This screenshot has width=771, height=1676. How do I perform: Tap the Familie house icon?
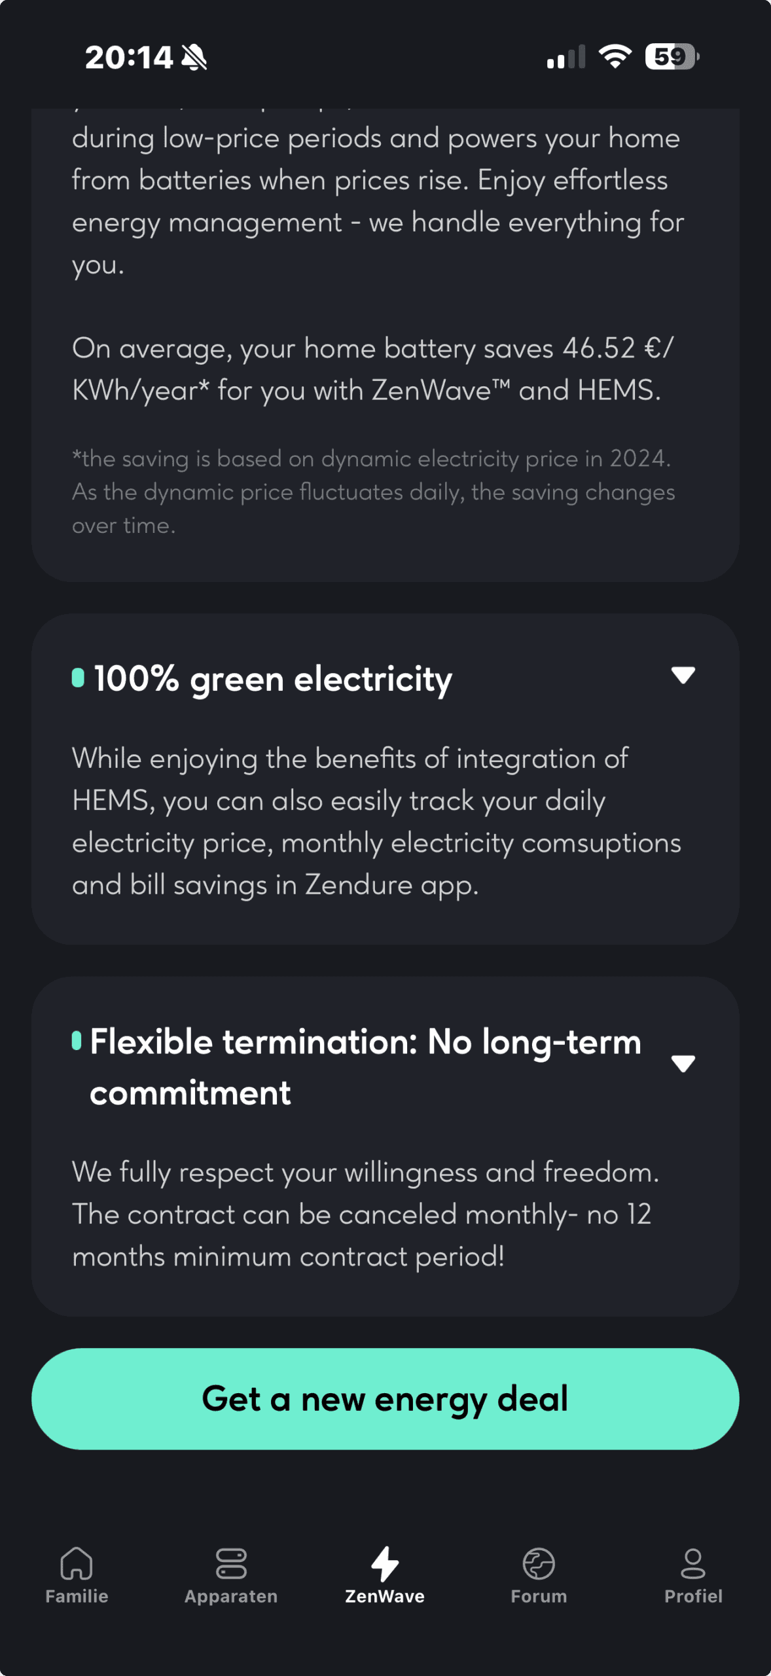[77, 1563]
